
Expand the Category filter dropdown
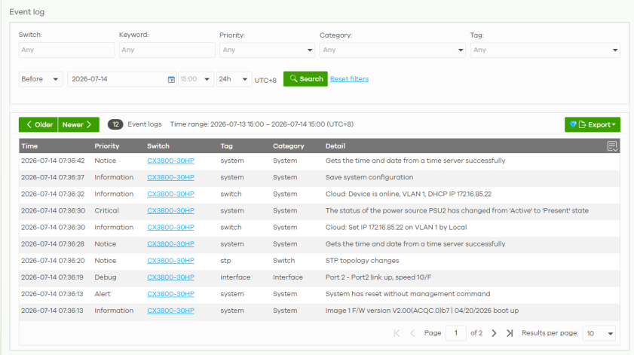[392, 50]
